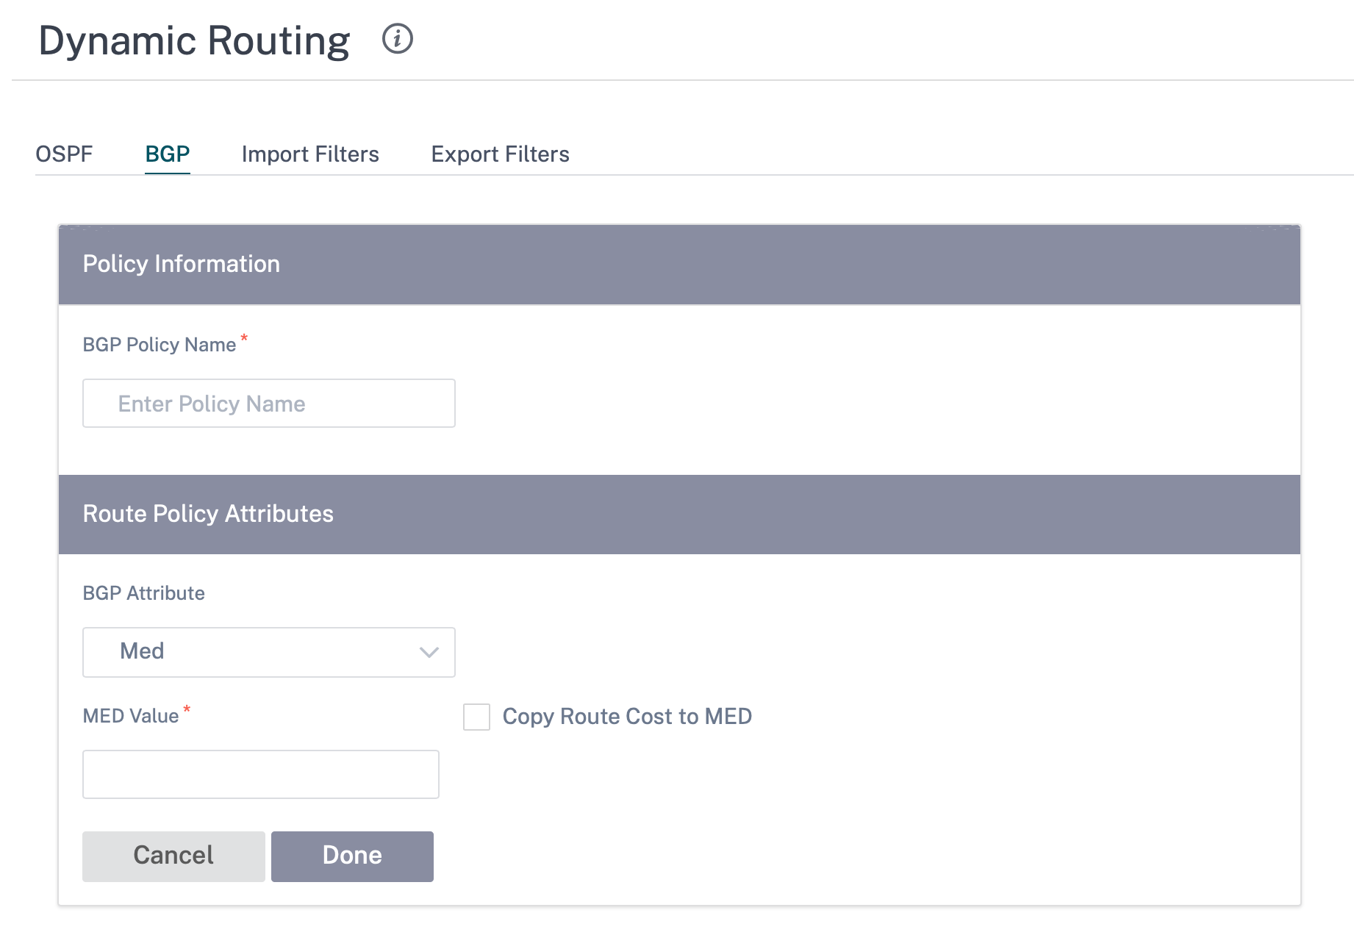Click the BGP Policy Name label
This screenshot has width=1354, height=935.
160,345
